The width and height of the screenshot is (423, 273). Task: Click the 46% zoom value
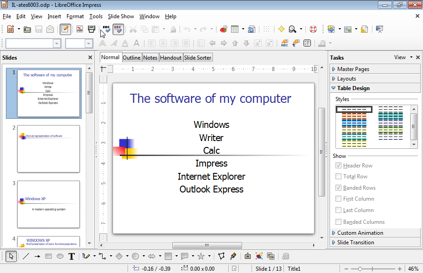(x=413, y=269)
